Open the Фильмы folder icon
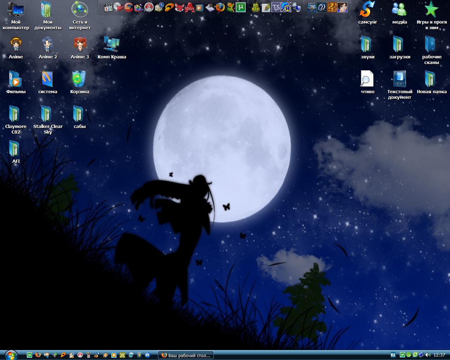Screen dimensions: 450x360 tap(16, 83)
